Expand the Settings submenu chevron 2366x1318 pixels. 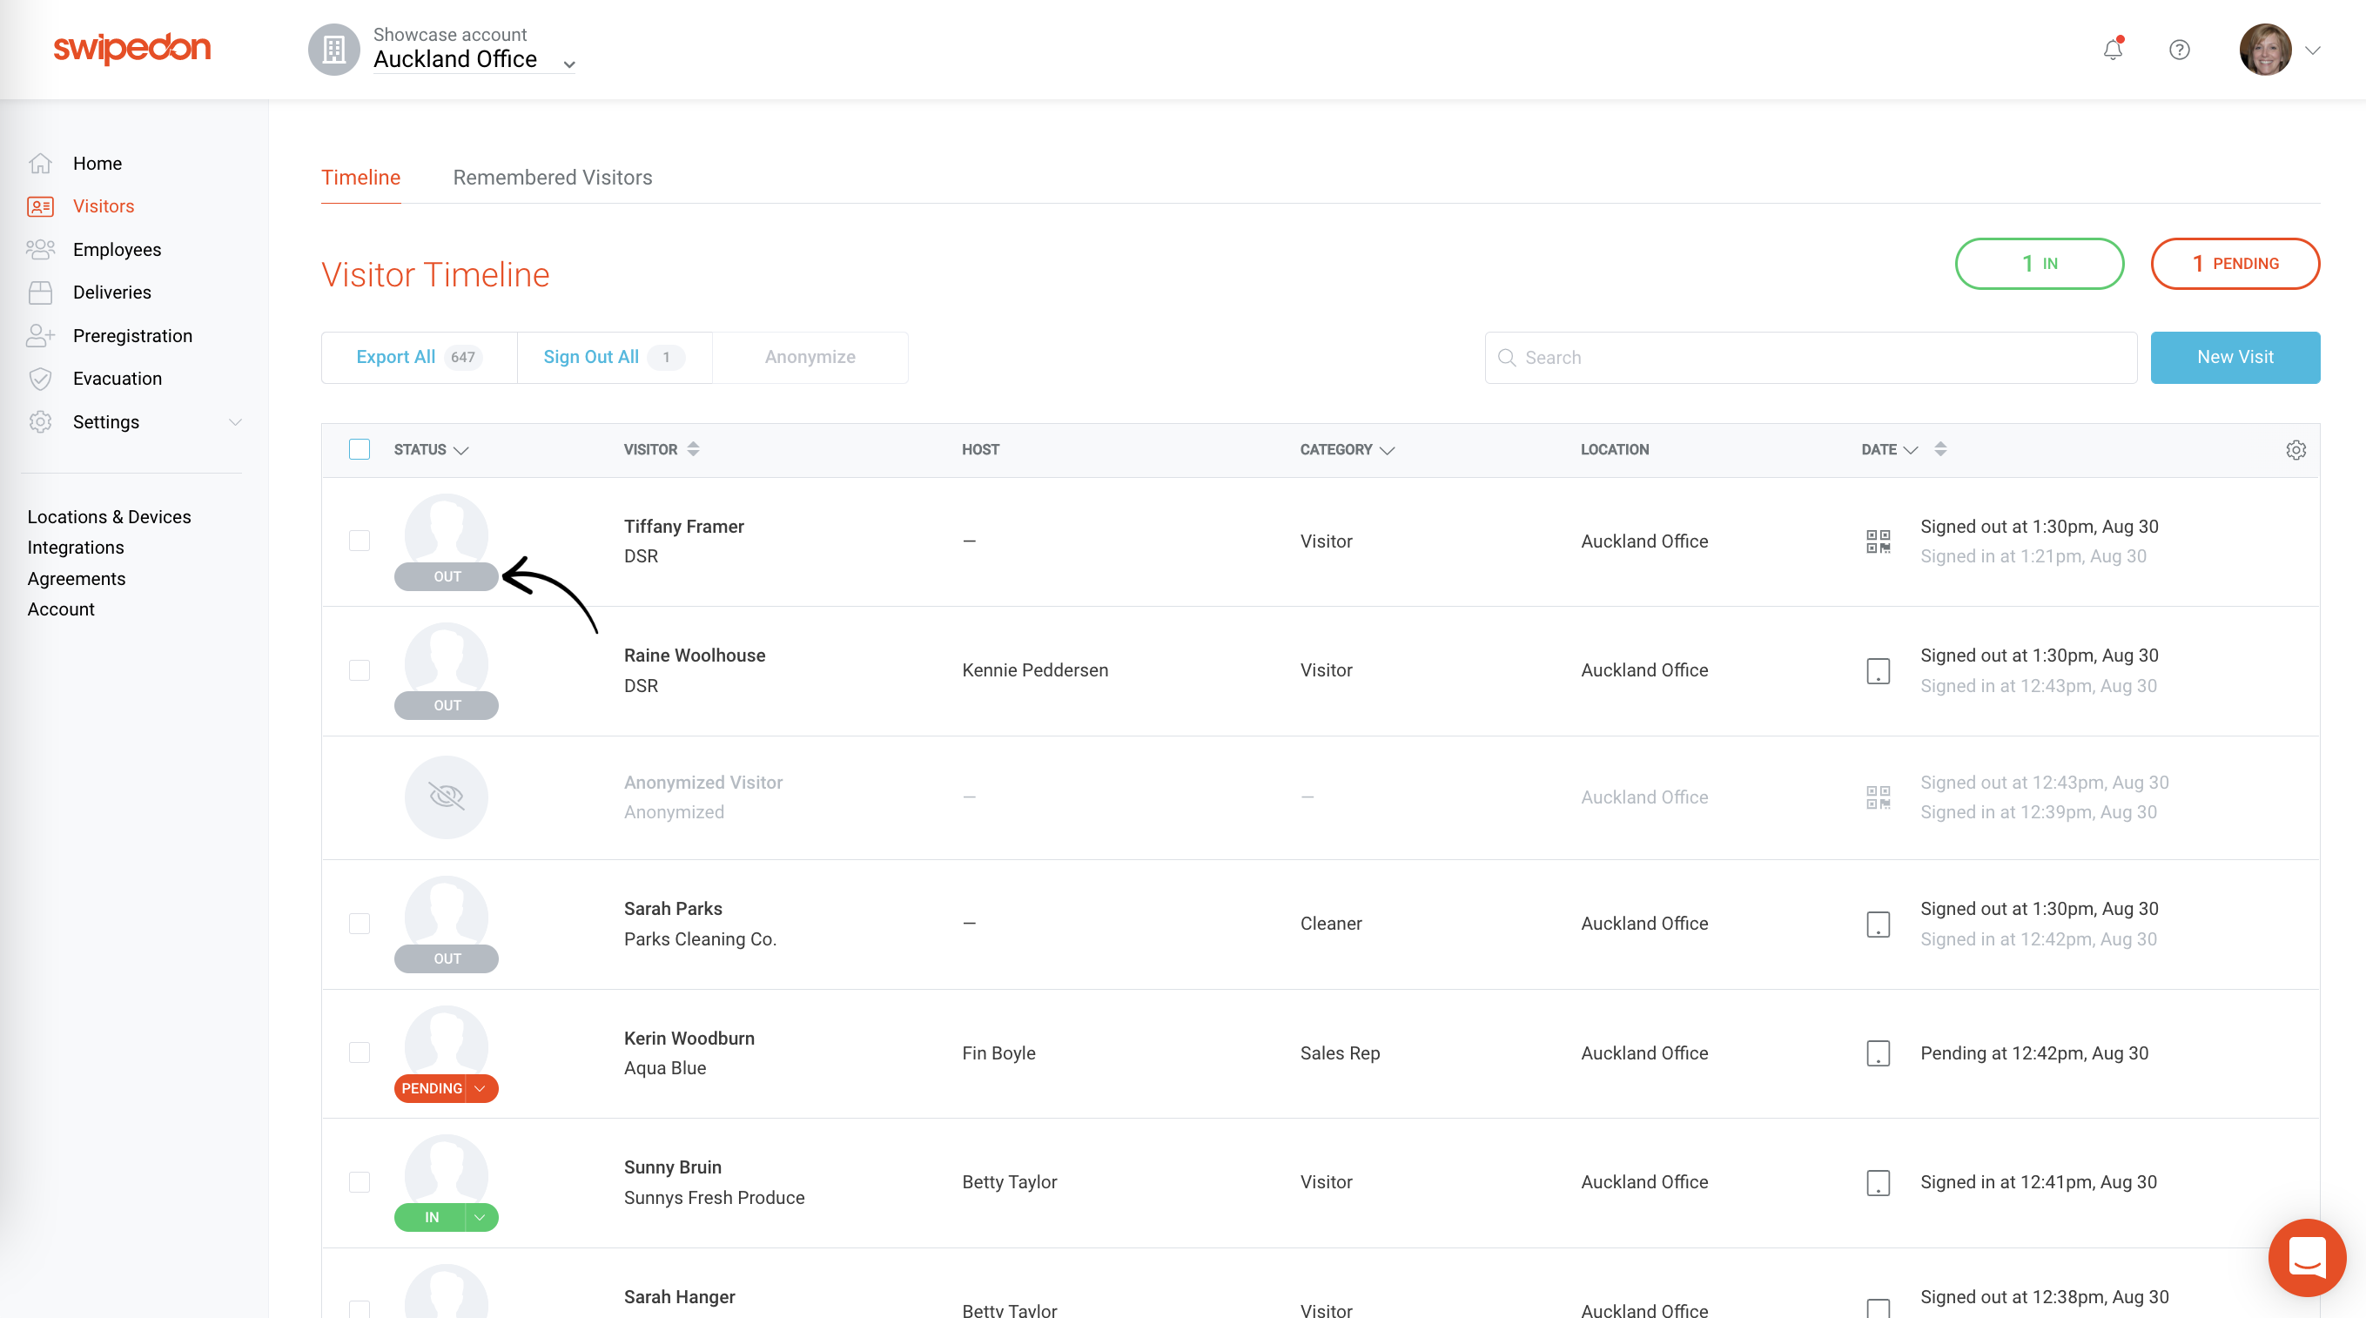(235, 422)
